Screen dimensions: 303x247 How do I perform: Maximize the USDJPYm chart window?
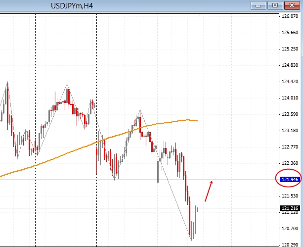pos(275,5)
